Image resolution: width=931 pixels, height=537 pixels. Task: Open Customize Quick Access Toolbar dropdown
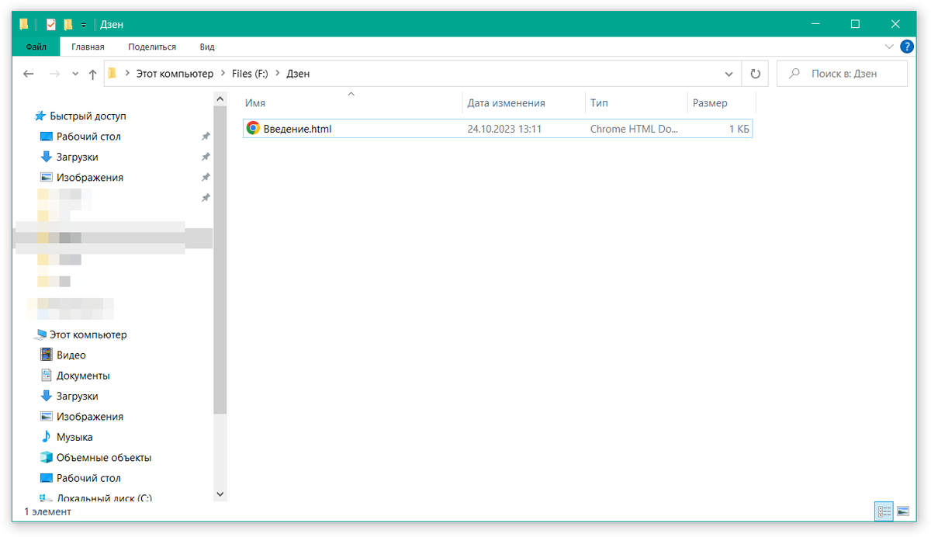pos(83,25)
